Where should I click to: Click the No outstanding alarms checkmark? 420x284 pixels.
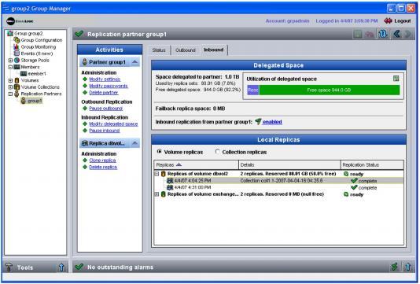(79, 267)
